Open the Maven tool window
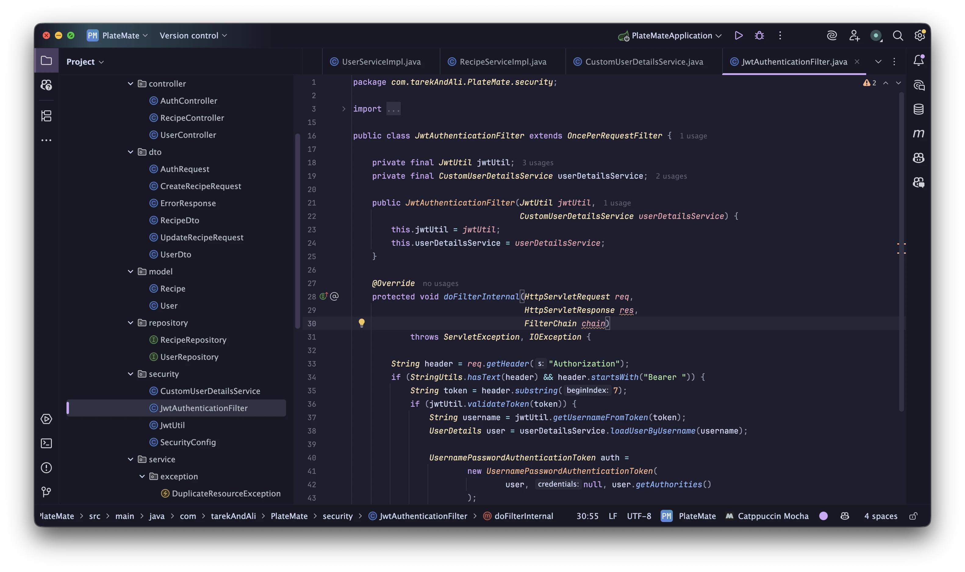Viewport: 965px width, 572px height. 918,134
